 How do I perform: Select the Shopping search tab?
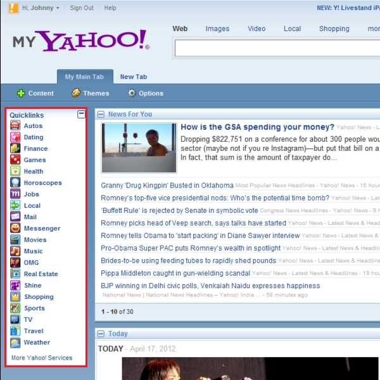[334, 28]
